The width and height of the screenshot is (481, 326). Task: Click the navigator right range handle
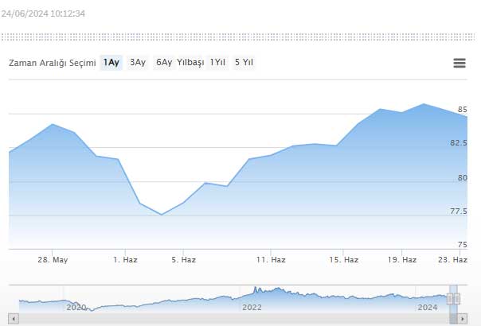pyautogui.click(x=457, y=298)
